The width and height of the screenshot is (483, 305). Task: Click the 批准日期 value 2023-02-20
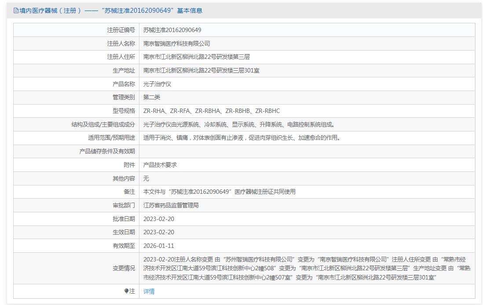tap(159, 219)
